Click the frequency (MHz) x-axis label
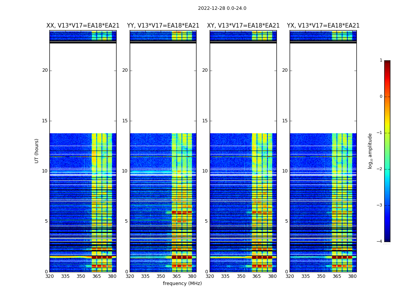This screenshot has height=302, width=396. point(182,284)
